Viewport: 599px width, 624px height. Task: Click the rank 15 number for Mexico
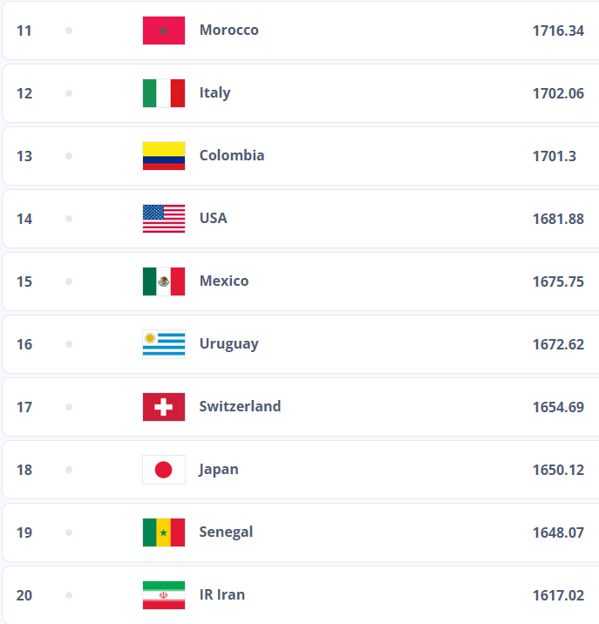click(x=24, y=281)
